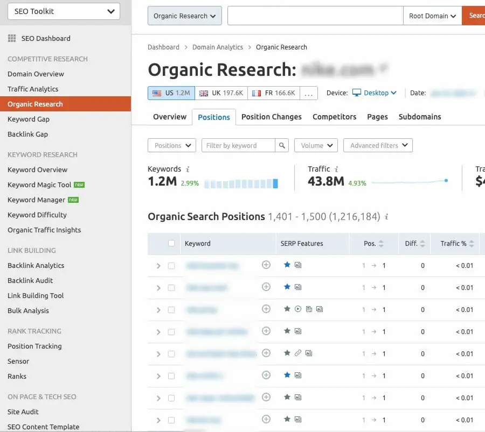The width and height of the screenshot is (485, 432).
Task: Click the Domain Analytics breadcrumb
Action: pos(218,47)
